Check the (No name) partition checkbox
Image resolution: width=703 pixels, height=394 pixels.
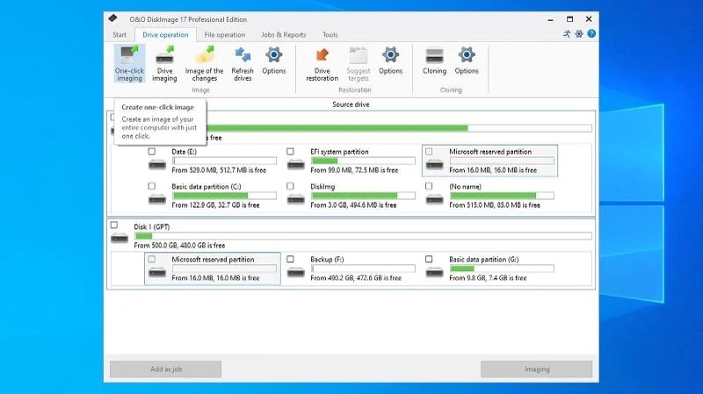429,186
